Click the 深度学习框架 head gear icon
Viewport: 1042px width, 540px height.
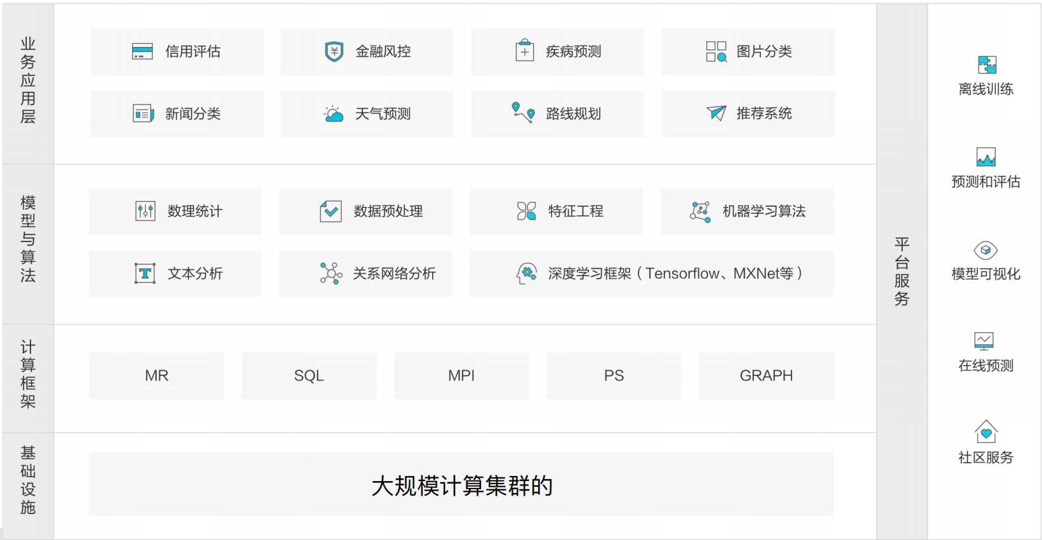pyautogui.click(x=526, y=273)
